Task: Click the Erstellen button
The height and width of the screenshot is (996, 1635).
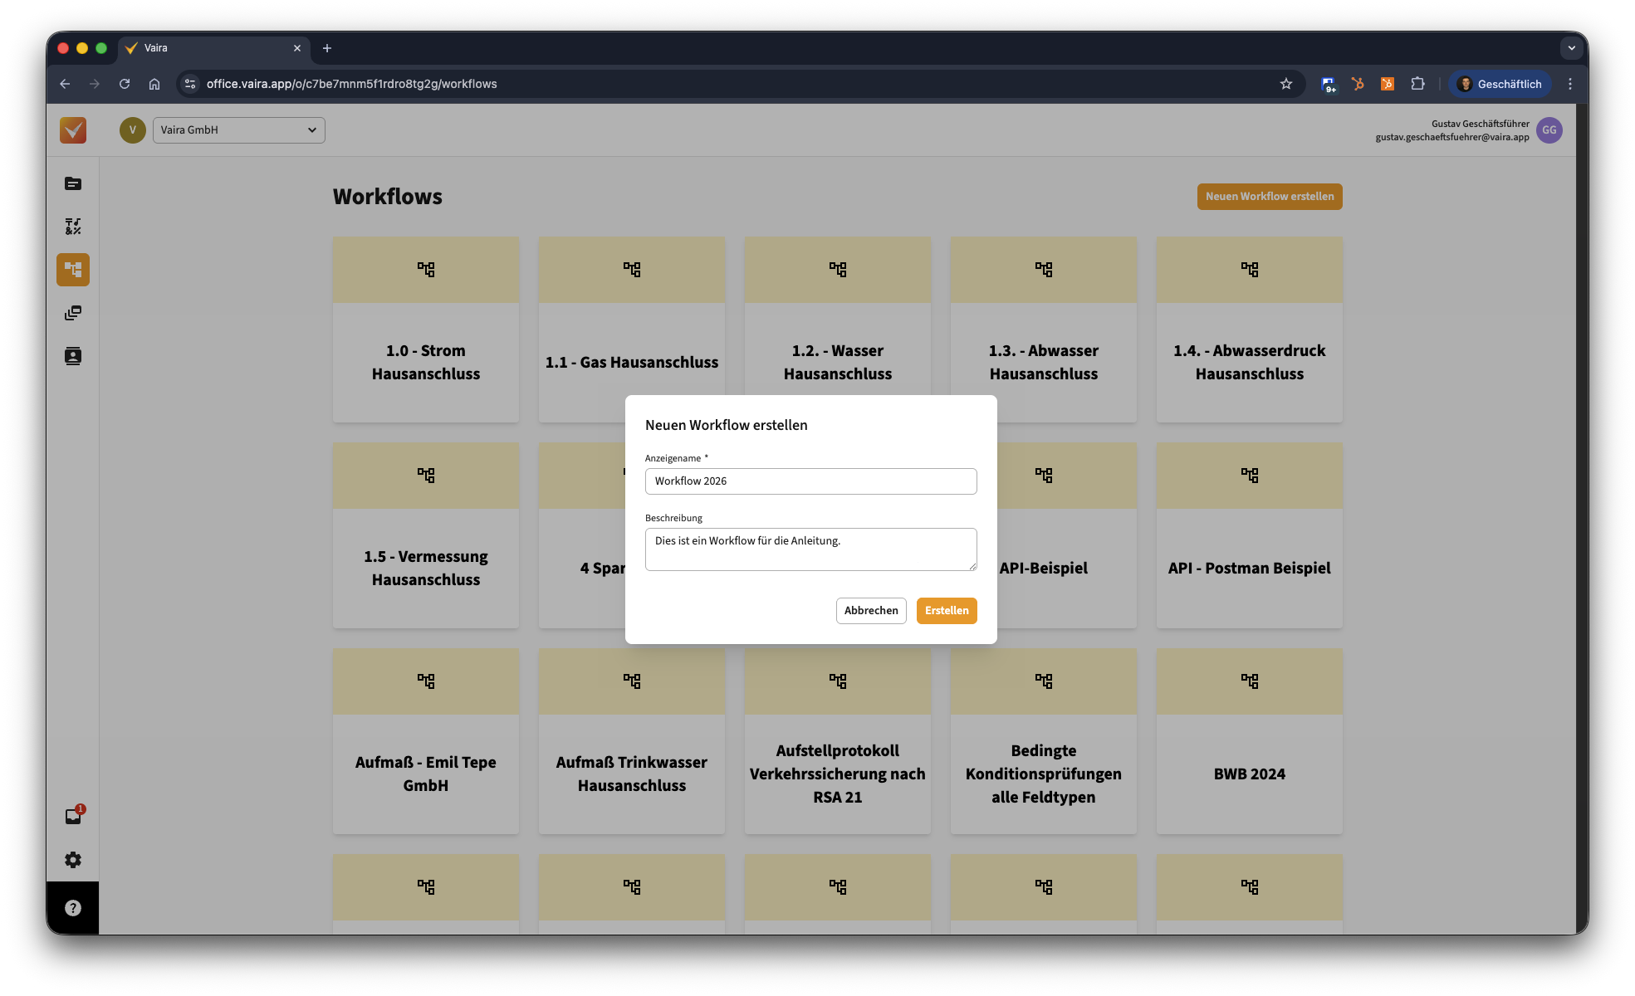Action: [x=947, y=611]
